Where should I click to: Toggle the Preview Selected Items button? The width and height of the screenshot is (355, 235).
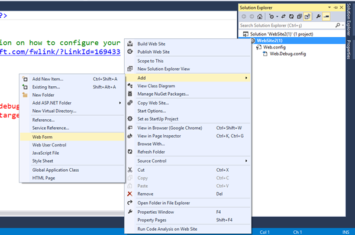pos(326,17)
